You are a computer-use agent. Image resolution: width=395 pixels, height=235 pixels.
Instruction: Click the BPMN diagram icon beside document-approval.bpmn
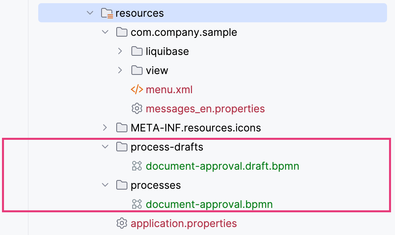click(x=137, y=204)
